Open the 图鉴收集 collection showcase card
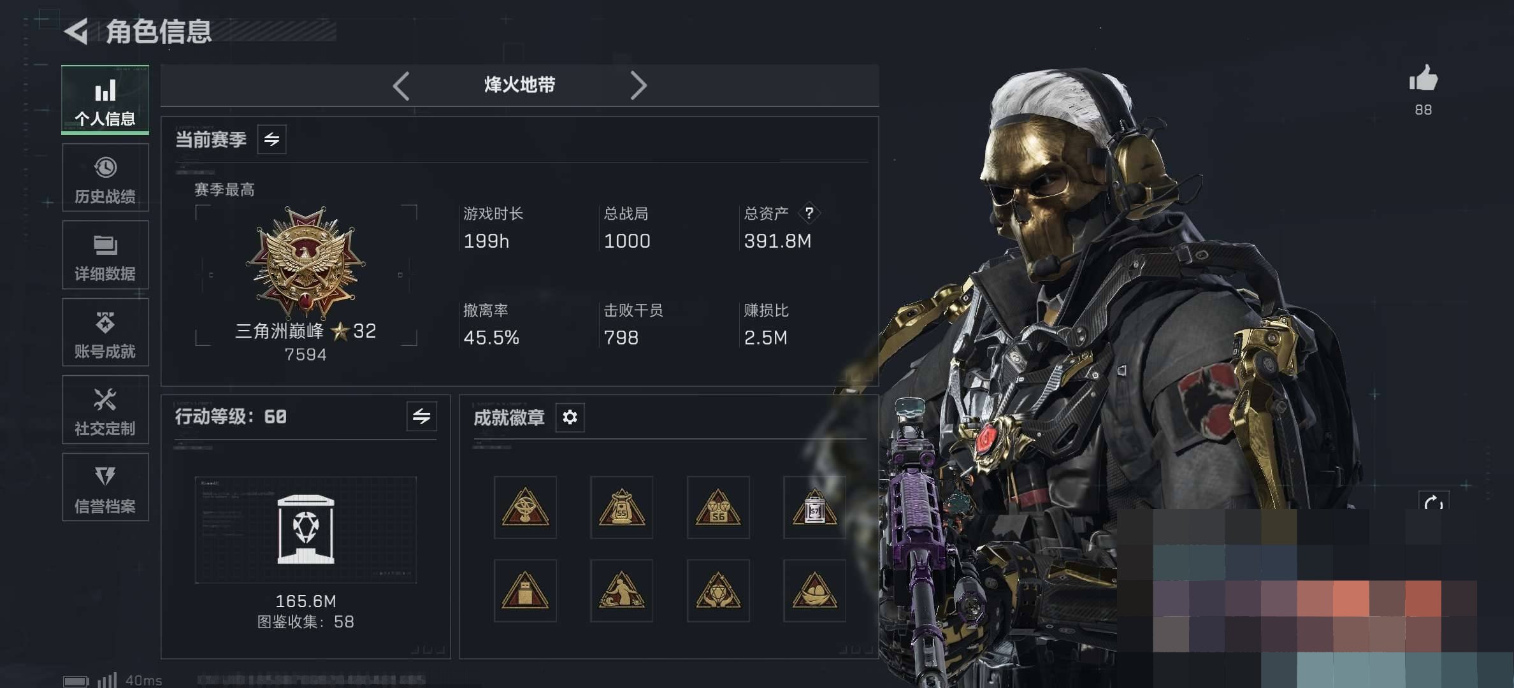The image size is (1514, 688). (306, 530)
